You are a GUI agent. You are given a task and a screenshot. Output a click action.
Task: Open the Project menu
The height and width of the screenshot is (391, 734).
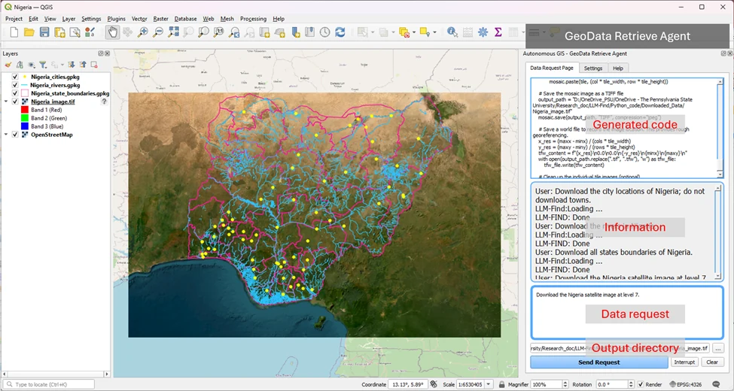(14, 19)
